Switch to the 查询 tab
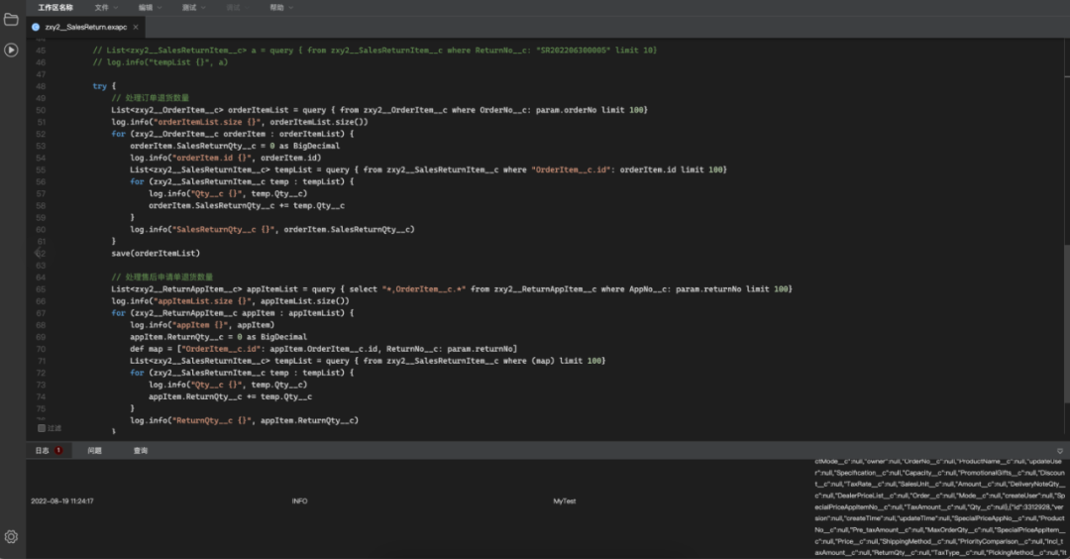Viewport: 1070px width, 559px height. click(141, 451)
